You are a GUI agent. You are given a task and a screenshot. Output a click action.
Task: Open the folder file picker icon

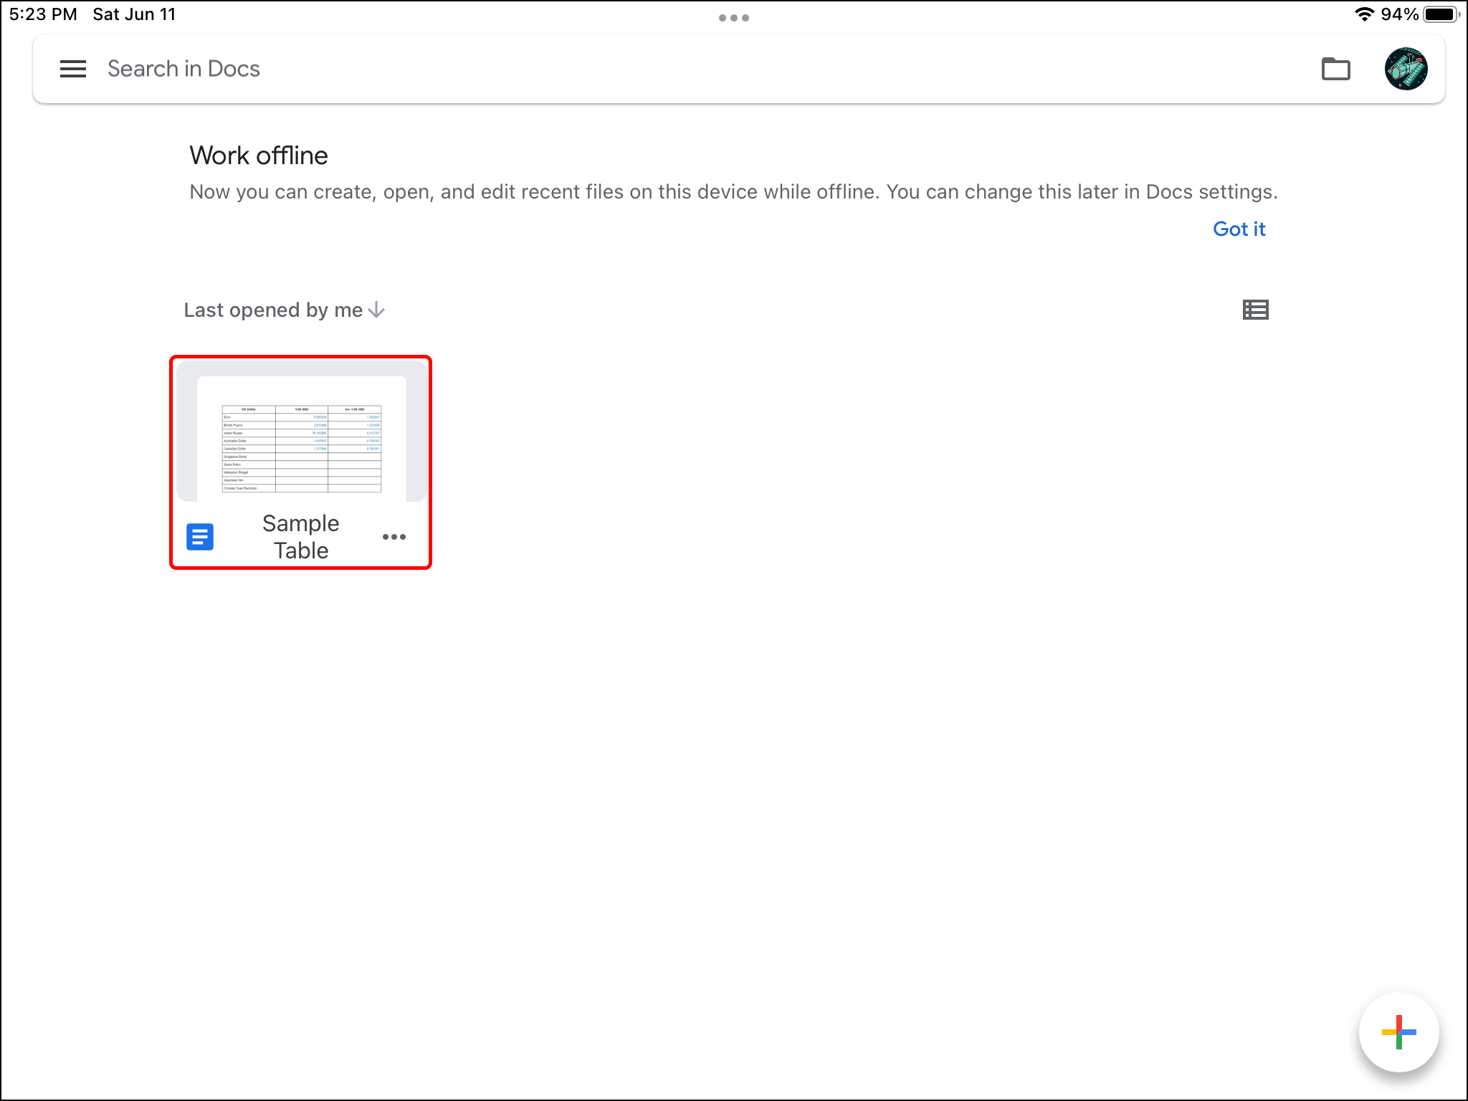(x=1335, y=69)
